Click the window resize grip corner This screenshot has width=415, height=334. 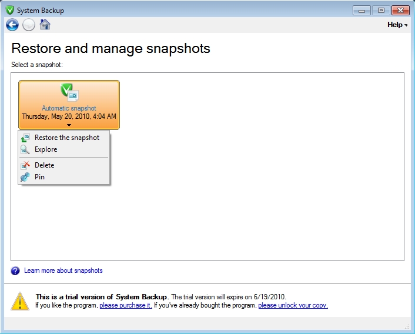pos(407,327)
